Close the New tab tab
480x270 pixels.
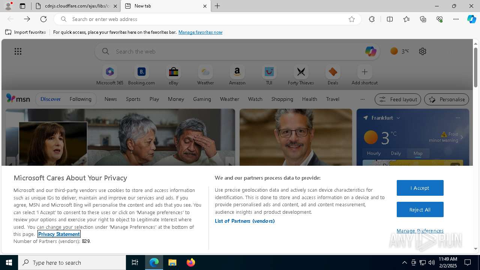tap(205, 6)
